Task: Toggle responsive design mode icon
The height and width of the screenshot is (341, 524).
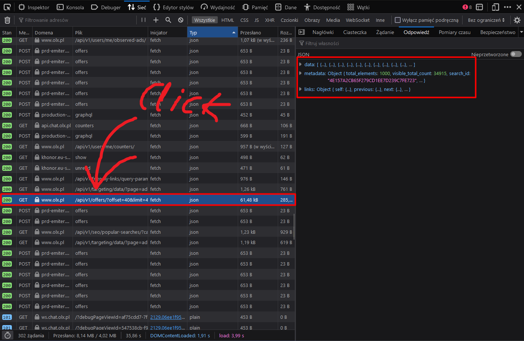Action: [495, 7]
